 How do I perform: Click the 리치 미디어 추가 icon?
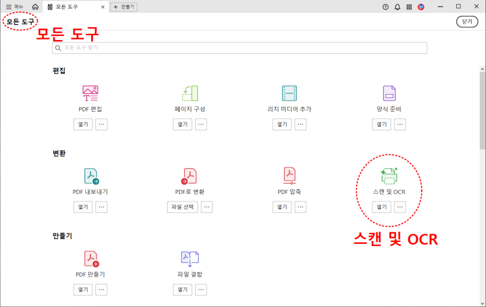coord(289,93)
